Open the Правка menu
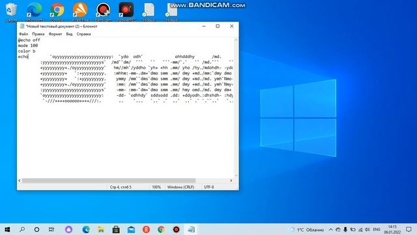Image resolution: width=417 pixels, height=235 pixels. (x=38, y=34)
